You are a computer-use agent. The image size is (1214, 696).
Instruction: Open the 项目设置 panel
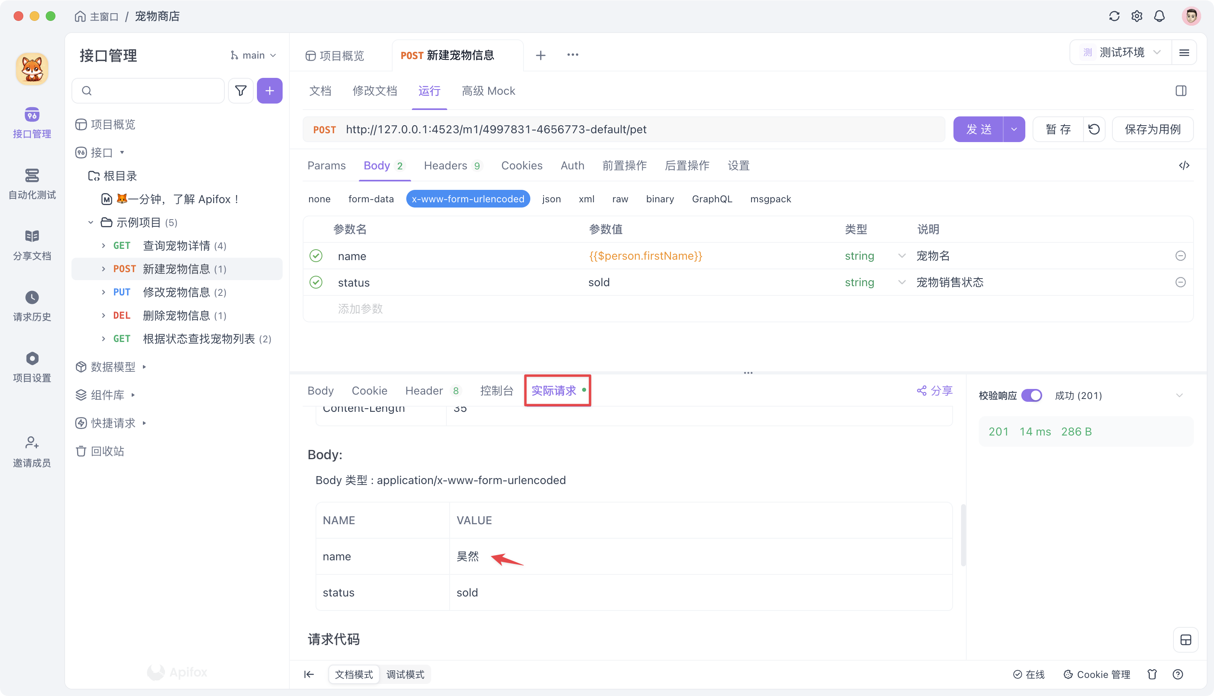(32, 366)
